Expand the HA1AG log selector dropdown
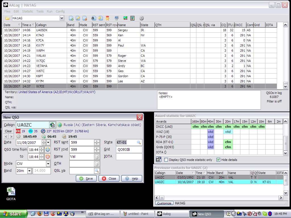The image size is (291, 218). (x=62, y=18)
